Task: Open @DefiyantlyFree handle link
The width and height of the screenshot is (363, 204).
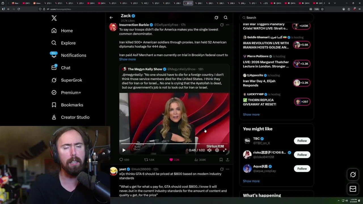Action: tap(166, 25)
